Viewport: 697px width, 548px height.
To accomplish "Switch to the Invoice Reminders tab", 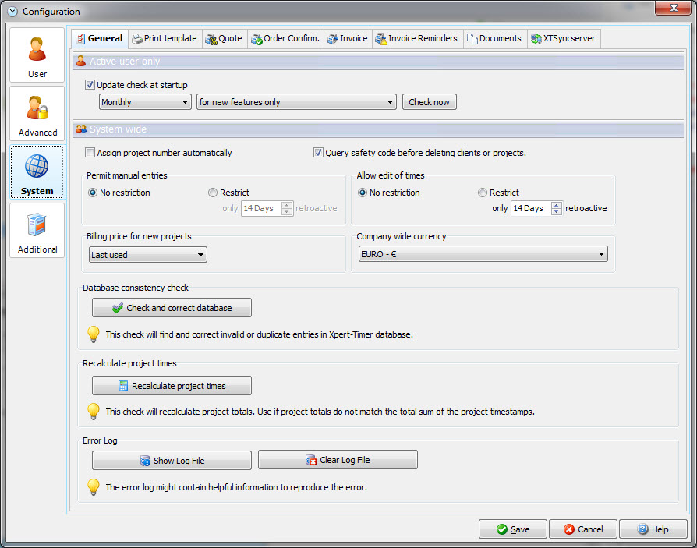I will 416,38.
